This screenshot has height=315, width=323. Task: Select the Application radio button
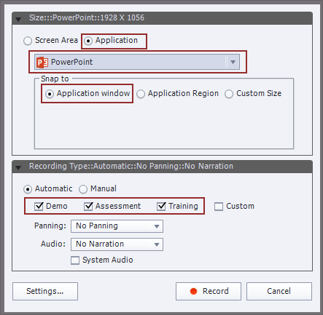coord(88,41)
